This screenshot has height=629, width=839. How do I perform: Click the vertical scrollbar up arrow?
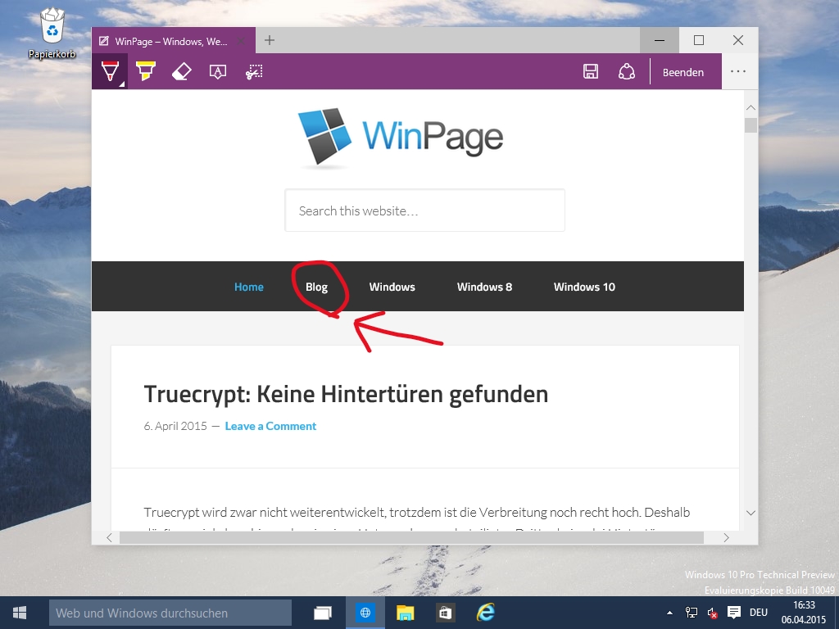click(751, 107)
